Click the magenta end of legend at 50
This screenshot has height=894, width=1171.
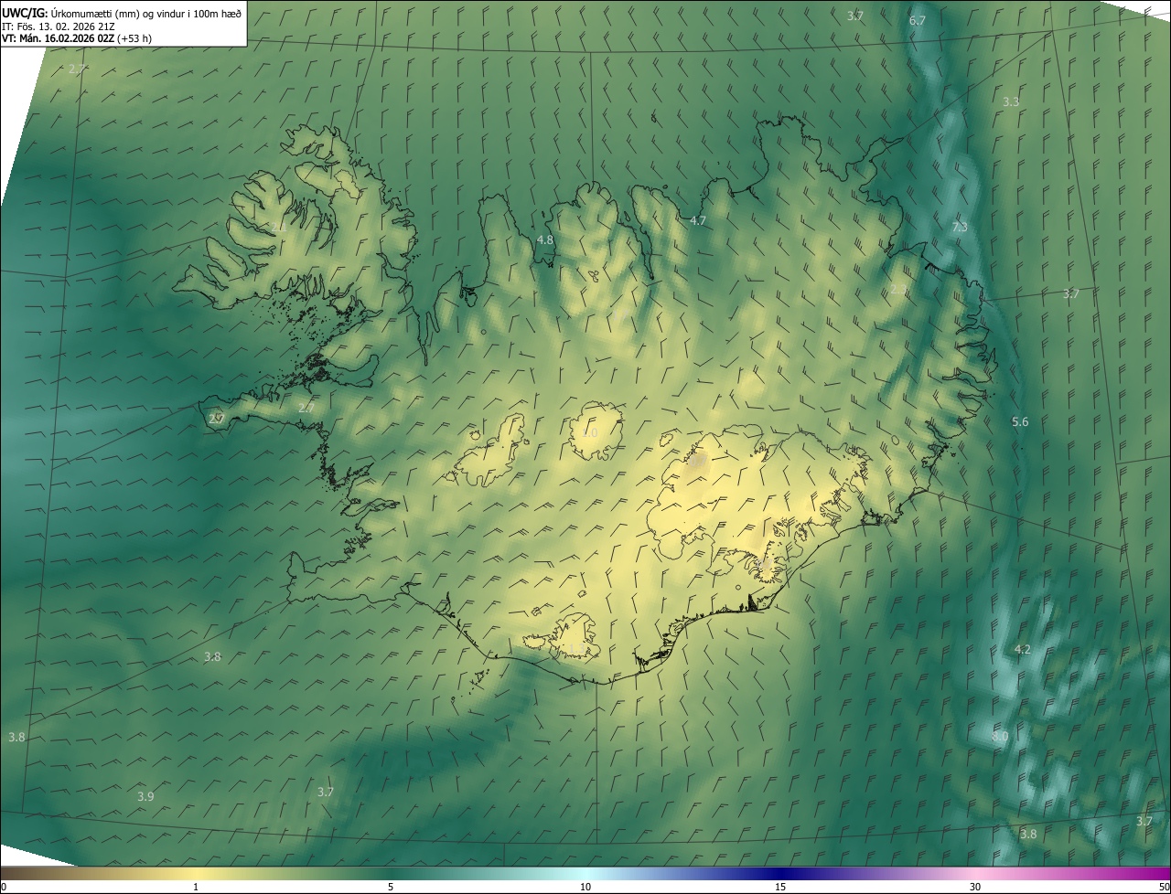1164,874
